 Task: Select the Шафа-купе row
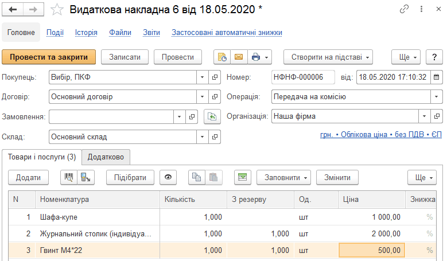[223, 217]
